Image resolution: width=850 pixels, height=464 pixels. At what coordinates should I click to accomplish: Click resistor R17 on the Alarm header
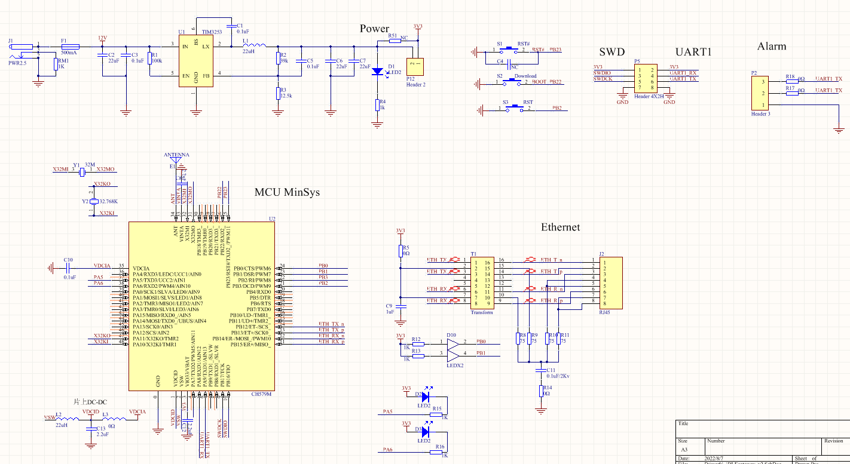point(791,93)
